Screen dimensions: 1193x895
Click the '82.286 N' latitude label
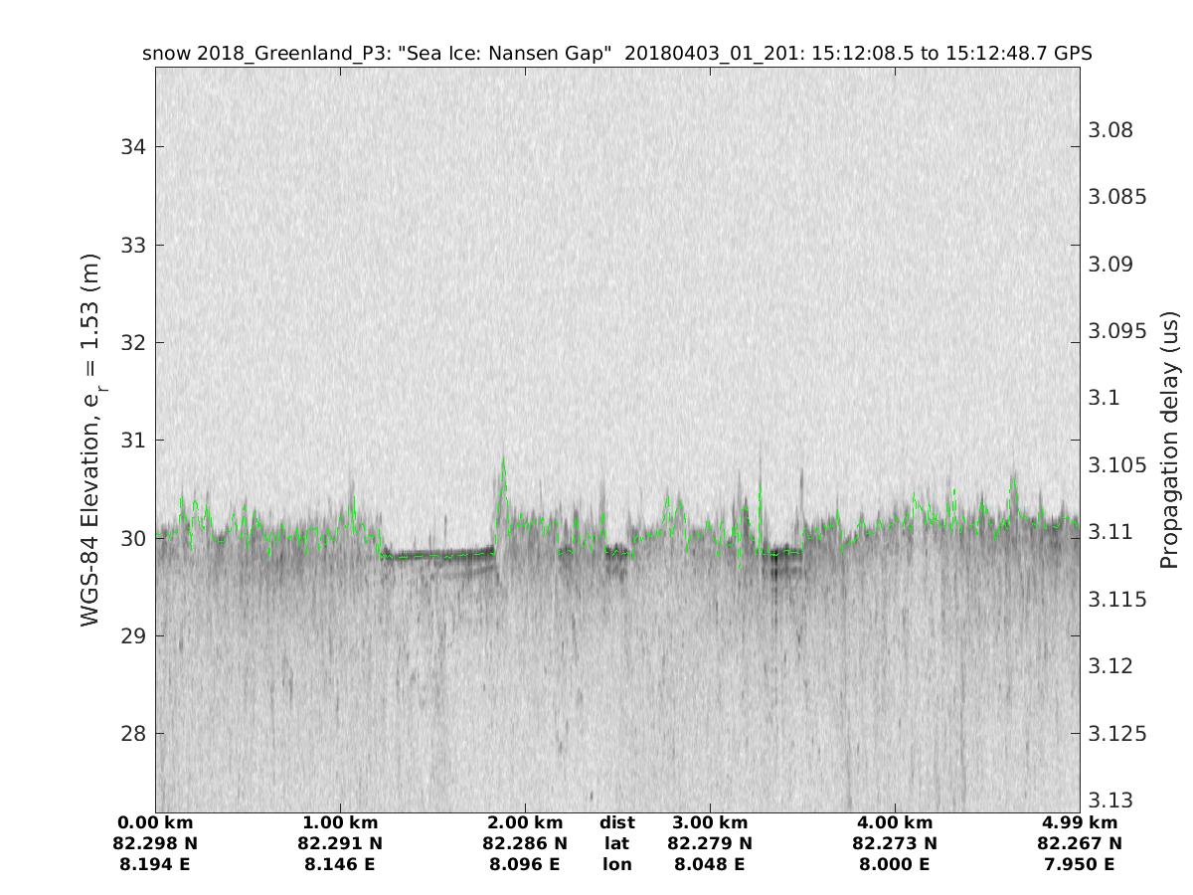click(x=525, y=843)
